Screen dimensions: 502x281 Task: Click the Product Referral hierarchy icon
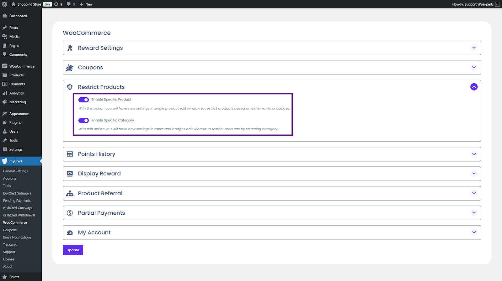(70, 193)
